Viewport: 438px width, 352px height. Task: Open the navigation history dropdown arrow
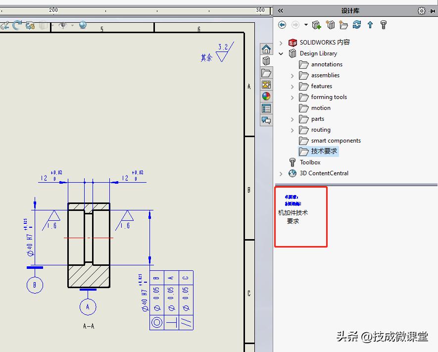click(x=306, y=25)
